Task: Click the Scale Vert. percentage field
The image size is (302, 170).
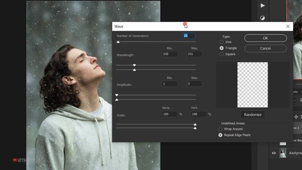Action: click(198, 114)
